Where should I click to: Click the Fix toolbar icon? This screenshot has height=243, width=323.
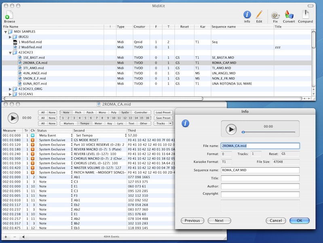pyautogui.click(x=275, y=15)
